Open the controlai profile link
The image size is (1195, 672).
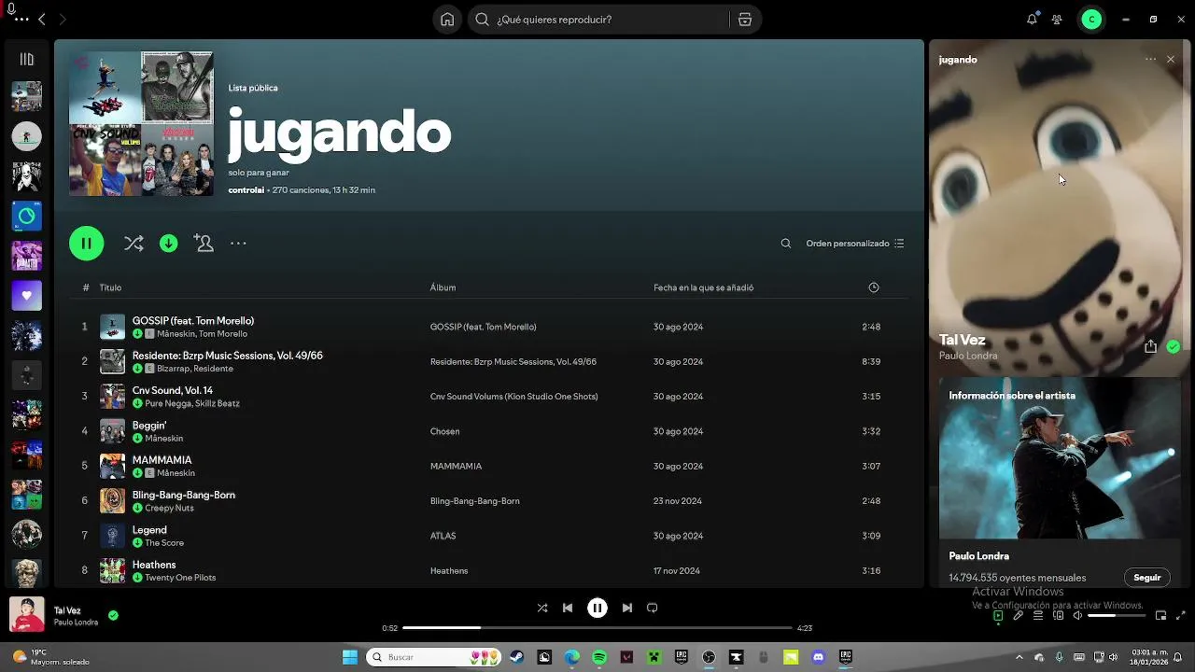click(246, 190)
